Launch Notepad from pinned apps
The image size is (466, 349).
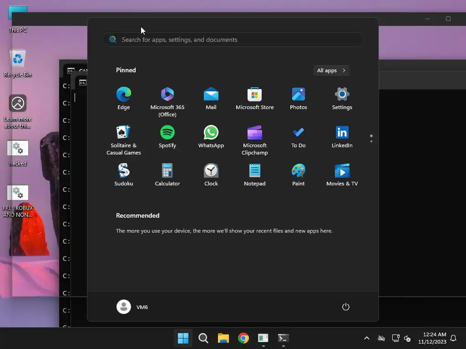tap(255, 175)
